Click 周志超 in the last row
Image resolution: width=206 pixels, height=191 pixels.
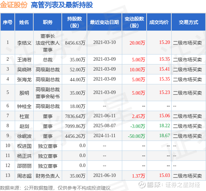pyautogui.click(x=24, y=176)
